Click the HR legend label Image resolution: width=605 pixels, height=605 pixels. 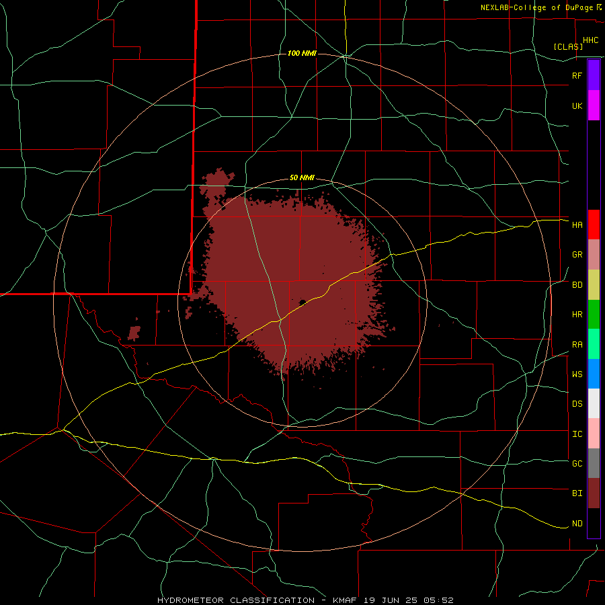577,315
